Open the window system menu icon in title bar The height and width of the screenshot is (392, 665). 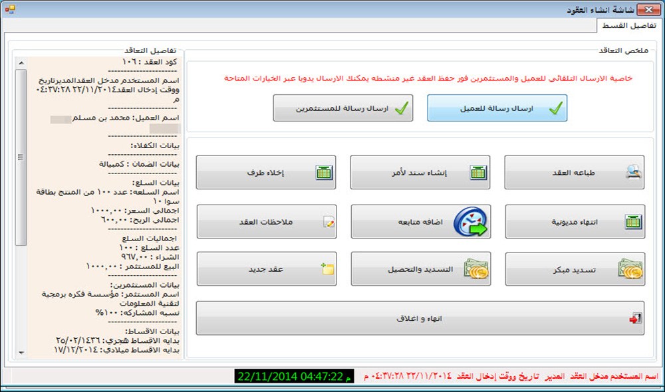click(x=10, y=9)
